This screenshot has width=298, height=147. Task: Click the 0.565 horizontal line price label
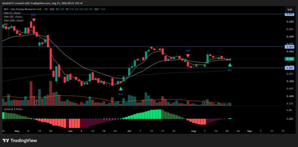click(289, 46)
